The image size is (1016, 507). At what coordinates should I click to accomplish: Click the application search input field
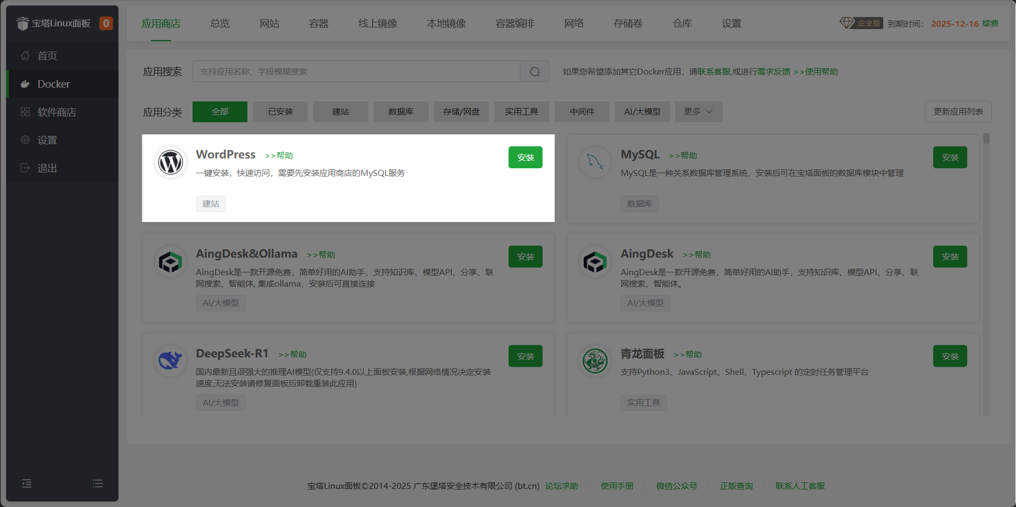(x=357, y=71)
